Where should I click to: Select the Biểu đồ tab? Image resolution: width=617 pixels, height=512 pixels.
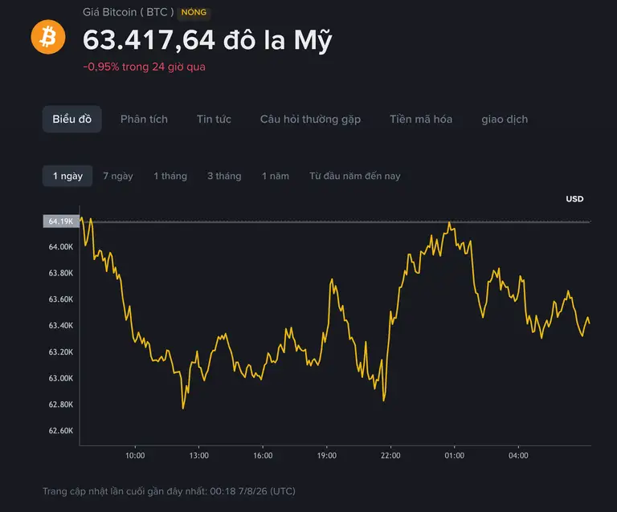click(x=72, y=119)
